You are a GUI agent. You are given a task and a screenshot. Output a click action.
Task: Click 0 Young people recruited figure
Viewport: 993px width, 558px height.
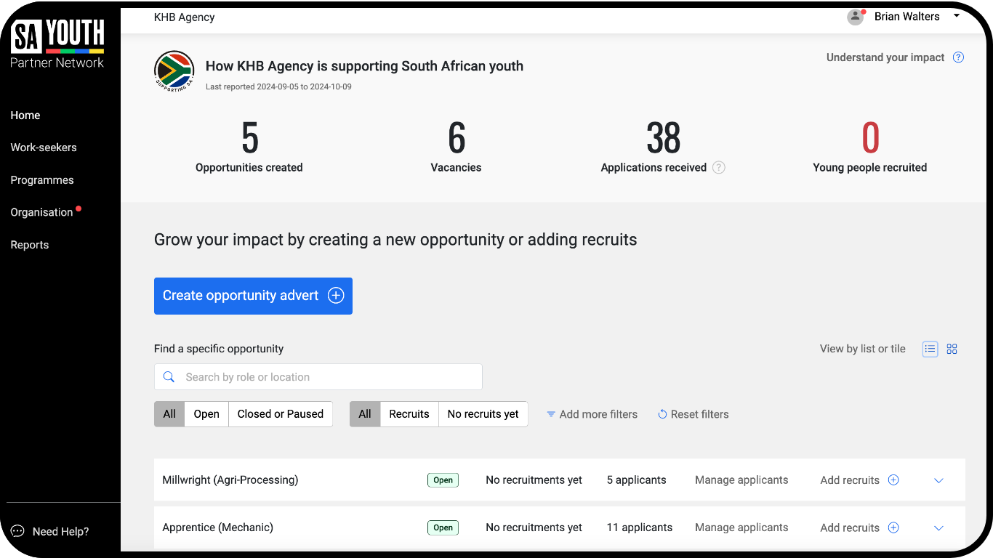point(870,138)
